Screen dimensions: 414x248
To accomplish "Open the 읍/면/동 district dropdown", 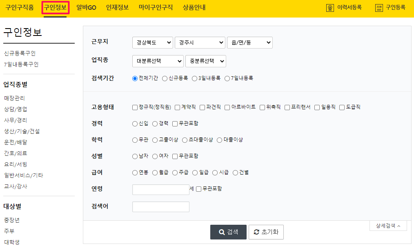I will [250, 43].
